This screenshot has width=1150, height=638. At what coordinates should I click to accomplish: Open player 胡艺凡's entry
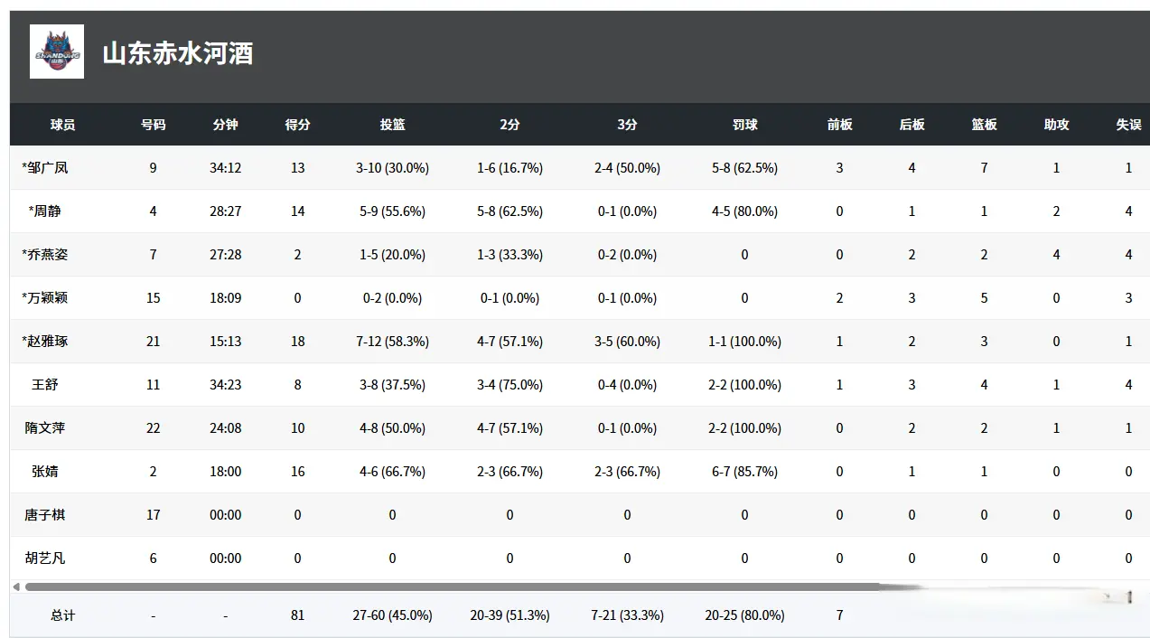[x=45, y=558]
